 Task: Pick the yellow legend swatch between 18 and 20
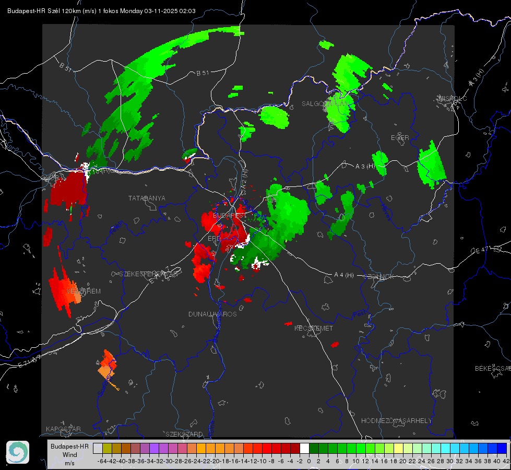tap(398, 448)
